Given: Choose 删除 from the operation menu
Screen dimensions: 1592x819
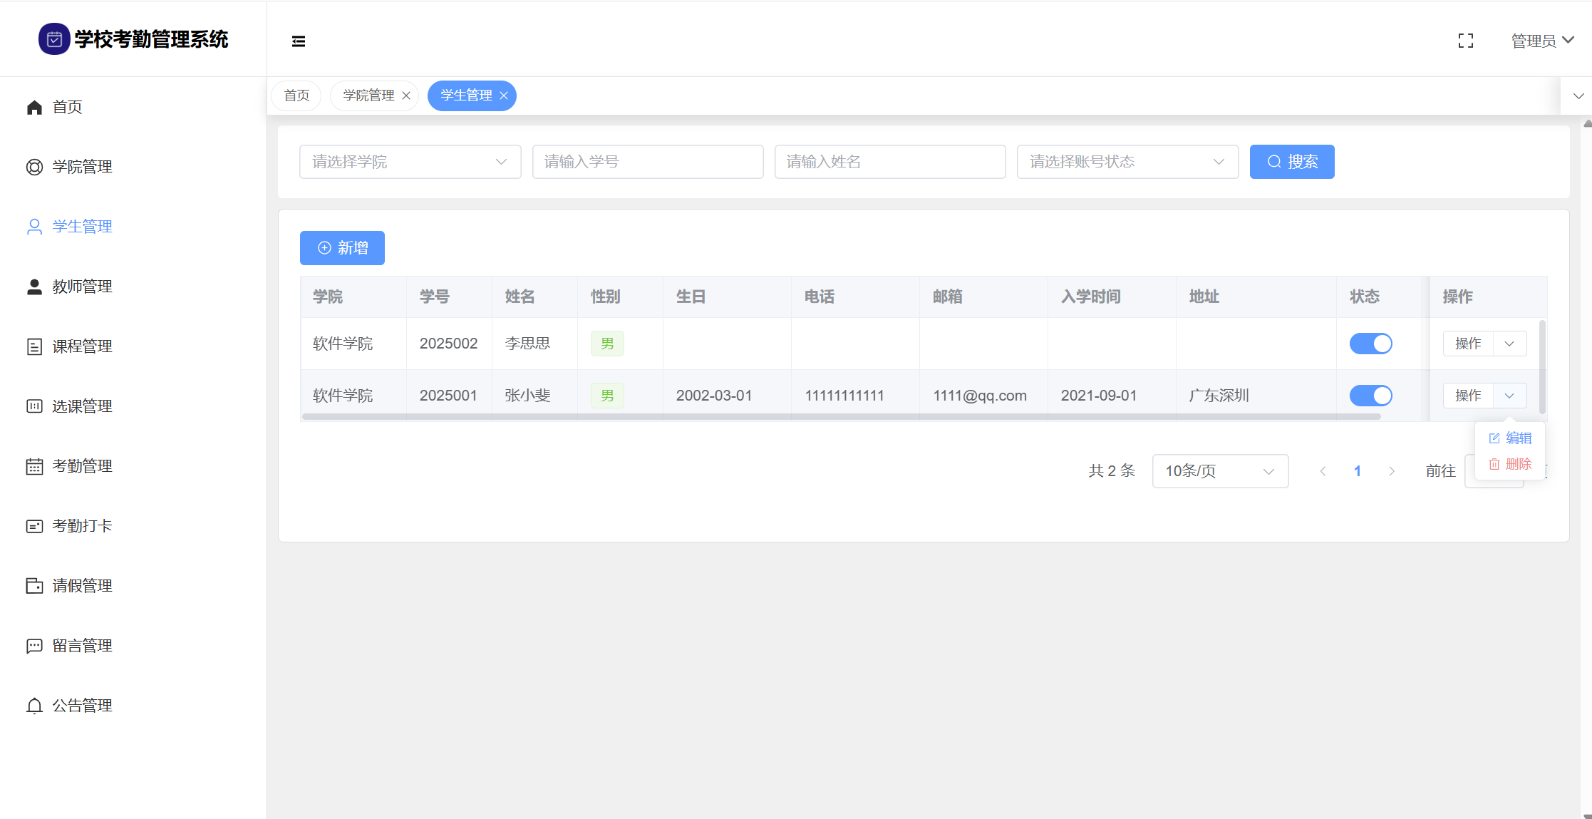Looking at the screenshot, I should coord(1511,464).
